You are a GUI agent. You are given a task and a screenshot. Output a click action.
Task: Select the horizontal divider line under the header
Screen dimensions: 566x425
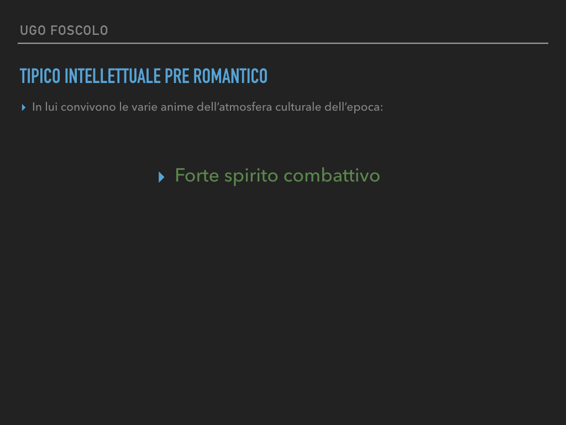click(x=283, y=43)
